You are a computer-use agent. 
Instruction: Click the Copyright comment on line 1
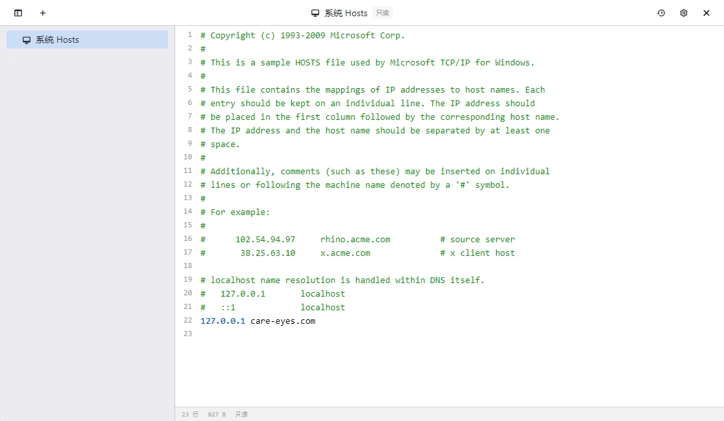coord(302,36)
